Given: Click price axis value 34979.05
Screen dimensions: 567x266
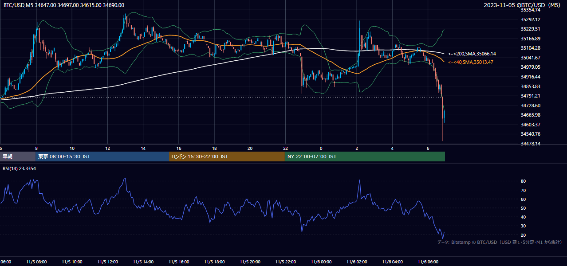Looking at the screenshot, I should click(x=530, y=67).
